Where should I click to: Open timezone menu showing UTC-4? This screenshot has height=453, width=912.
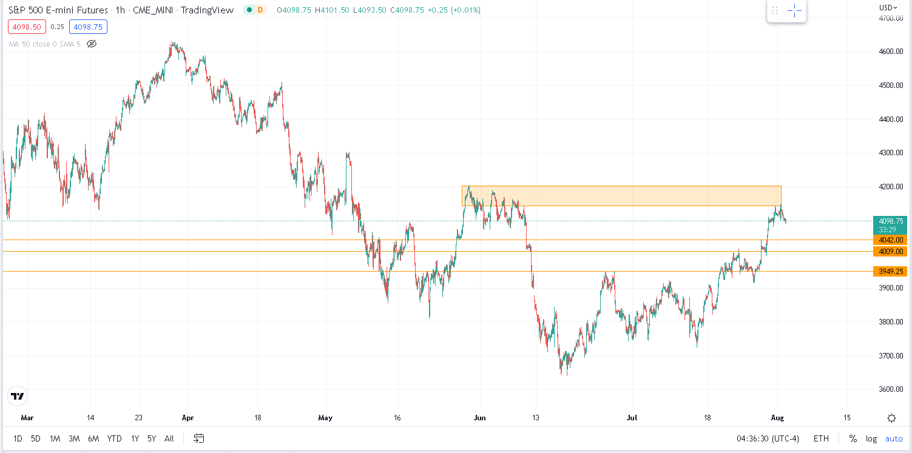point(767,438)
